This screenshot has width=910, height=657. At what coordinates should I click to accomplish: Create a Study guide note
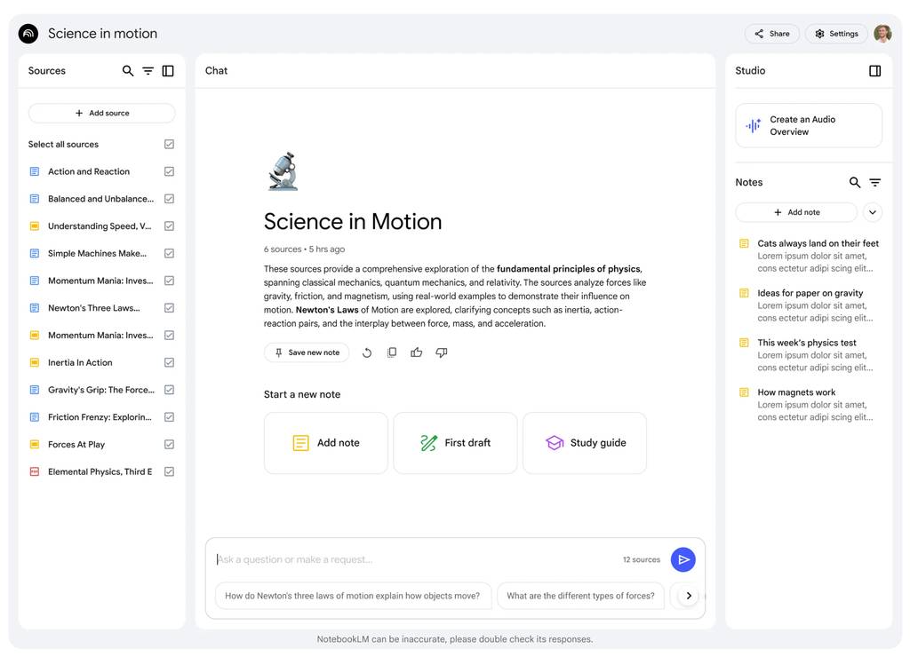[x=585, y=443]
